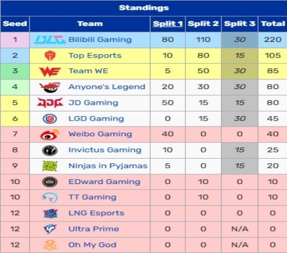This screenshot has height=253, width=287.
Task: Sort standings by Split 1 header
Action: click(168, 24)
